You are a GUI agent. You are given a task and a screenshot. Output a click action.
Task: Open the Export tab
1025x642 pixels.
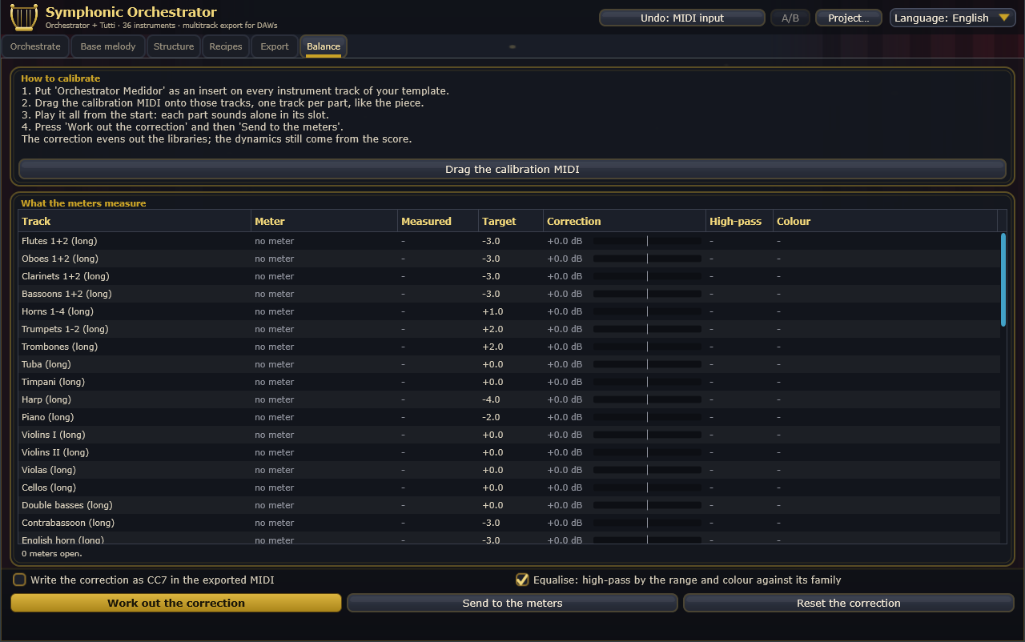click(x=275, y=46)
